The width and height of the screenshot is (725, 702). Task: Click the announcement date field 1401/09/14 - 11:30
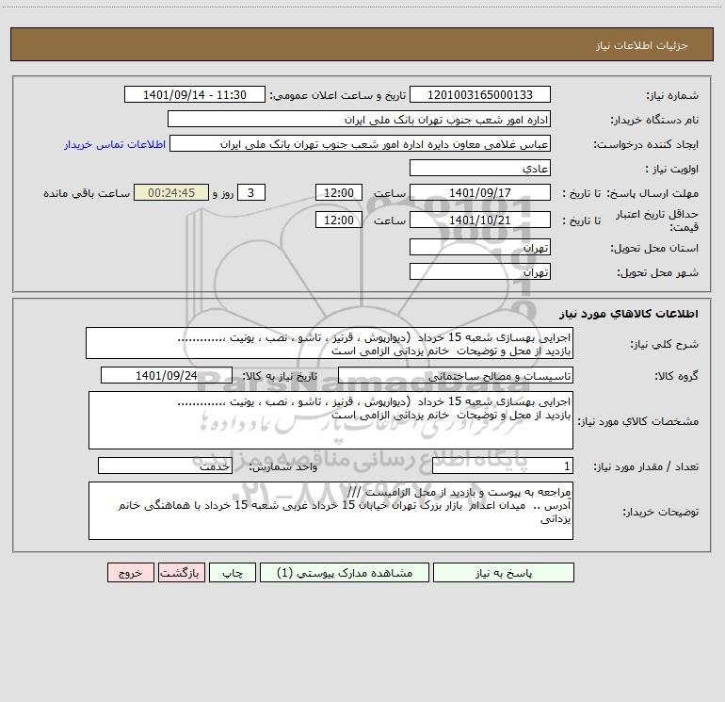pos(195,94)
